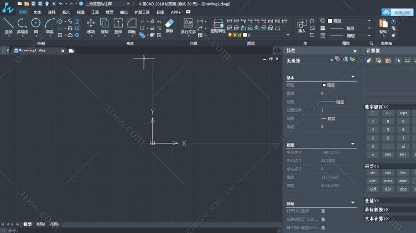This screenshot has width=416, height=233.
Task: Toggle the layer lock icon
Action: 240,35
